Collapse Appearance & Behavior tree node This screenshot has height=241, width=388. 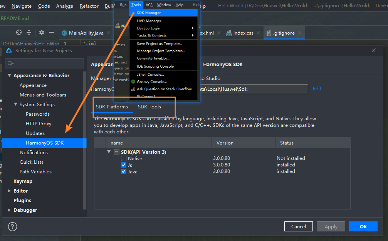[9, 75]
